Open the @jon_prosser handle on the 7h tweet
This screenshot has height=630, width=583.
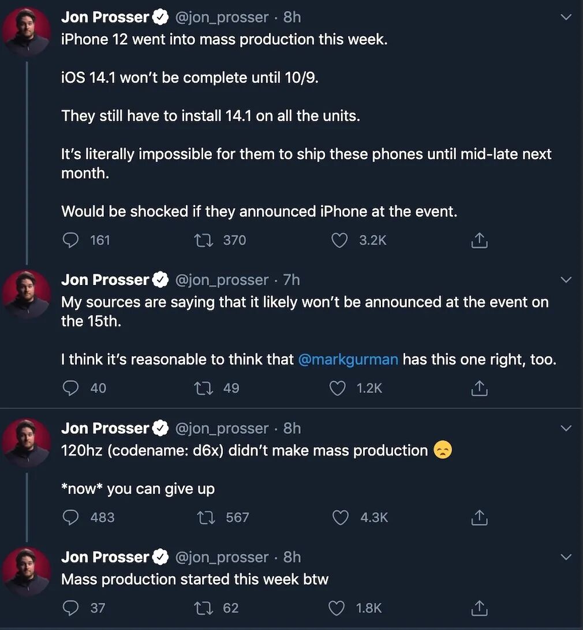221,280
